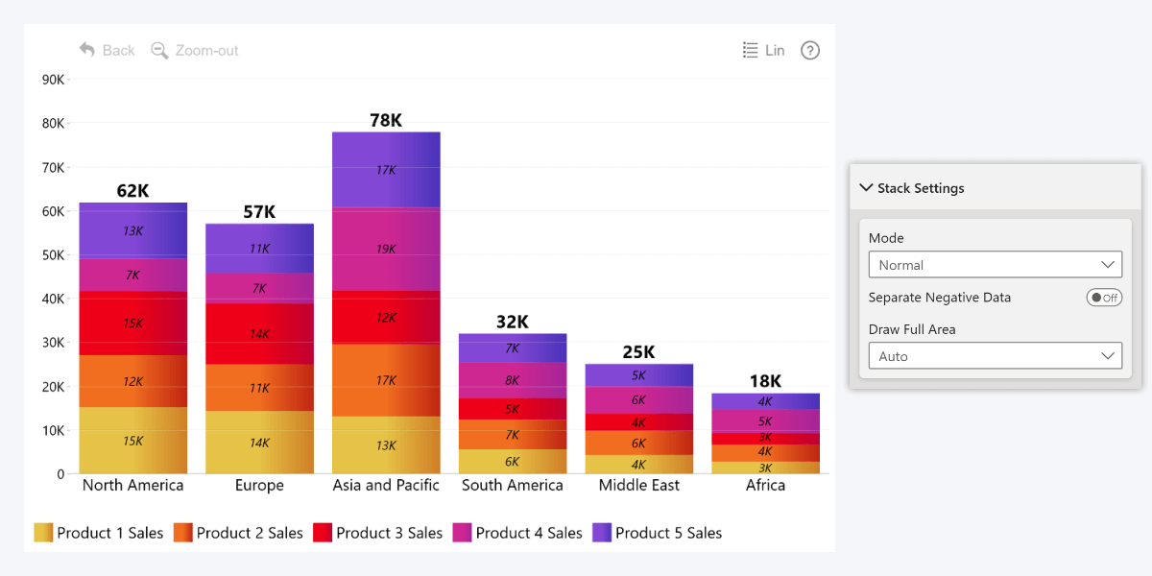Click Product 4 Sales legend icon
This screenshot has height=576, width=1152.
pyautogui.click(x=463, y=533)
